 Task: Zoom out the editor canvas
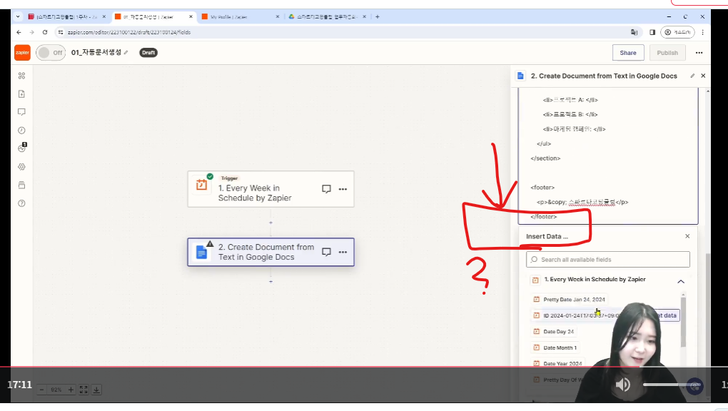click(x=41, y=390)
